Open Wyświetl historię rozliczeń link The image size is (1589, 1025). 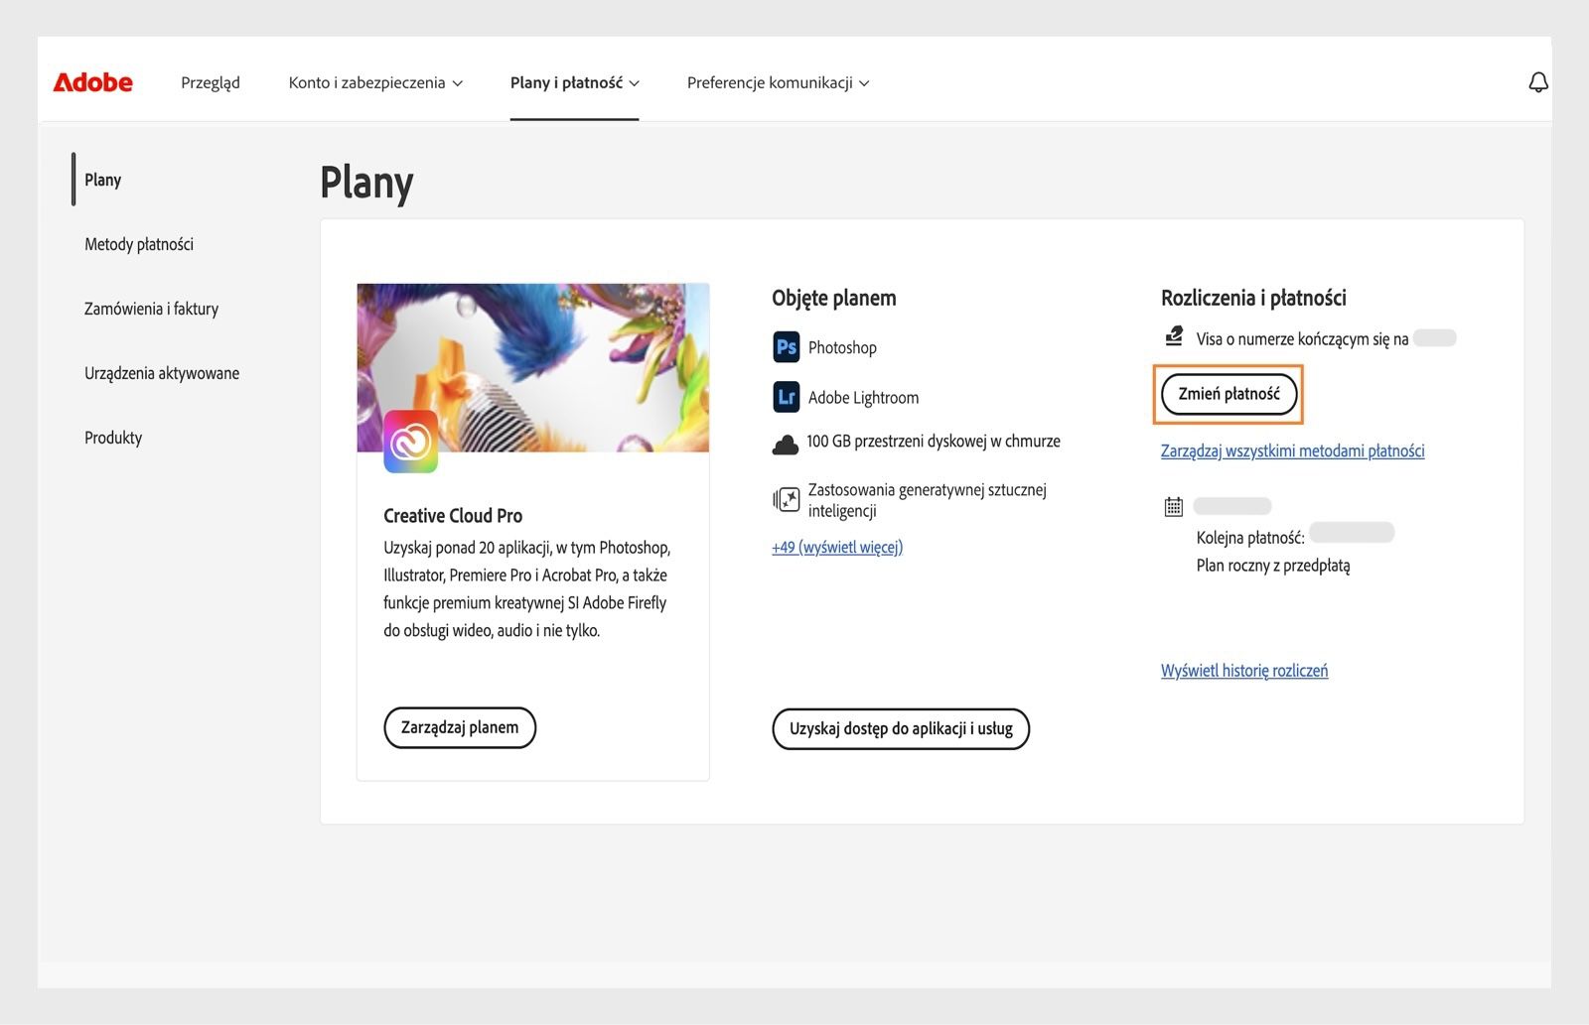(x=1244, y=671)
